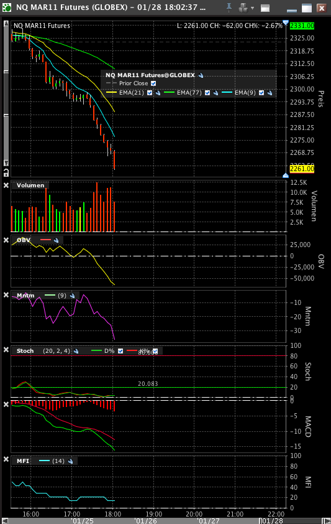331x524 pixels.
Task: Toggle Stoch K% line checkbox
Action: [155, 351]
